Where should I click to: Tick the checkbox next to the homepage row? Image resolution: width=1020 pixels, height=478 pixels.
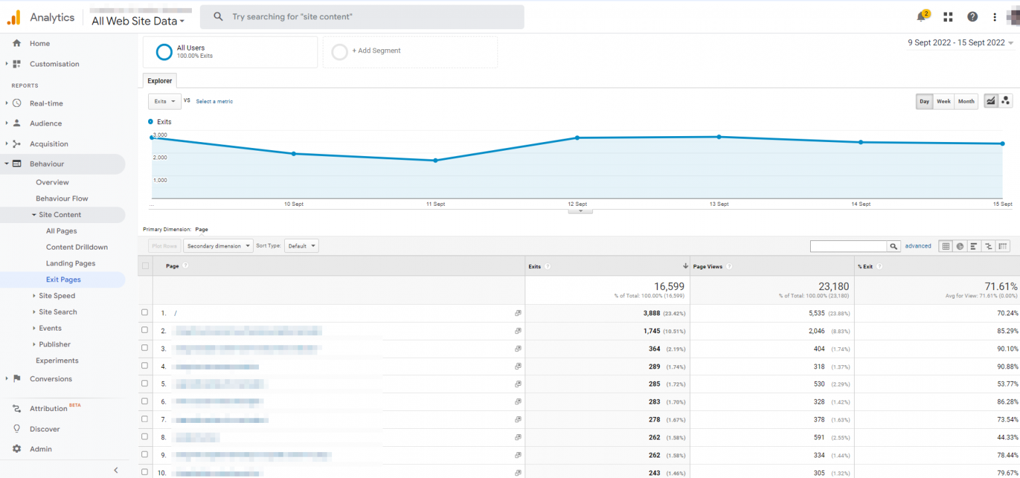[x=144, y=313]
